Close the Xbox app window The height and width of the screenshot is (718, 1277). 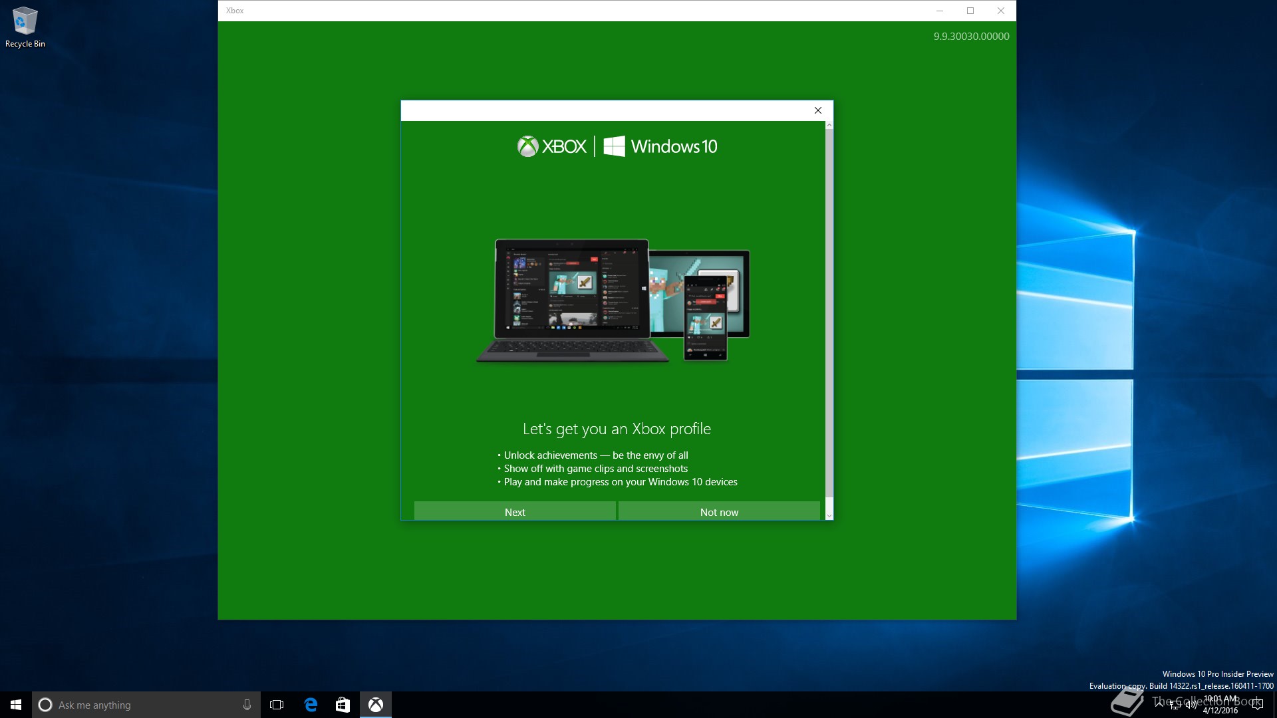pyautogui.click(x=1001, y=11)
